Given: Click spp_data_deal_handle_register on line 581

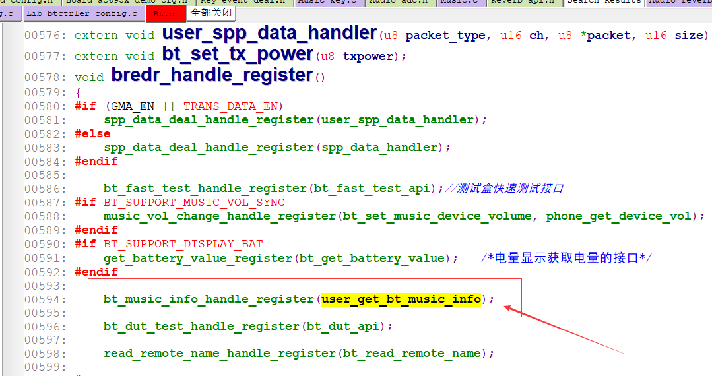Looking at the screenshot, I should tap(209, 120).
